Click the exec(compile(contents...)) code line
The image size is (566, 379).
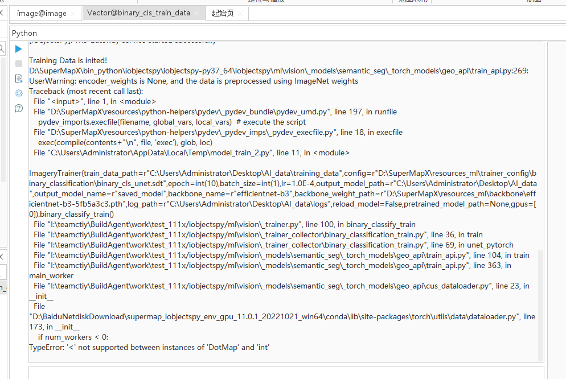pos(125,142)
